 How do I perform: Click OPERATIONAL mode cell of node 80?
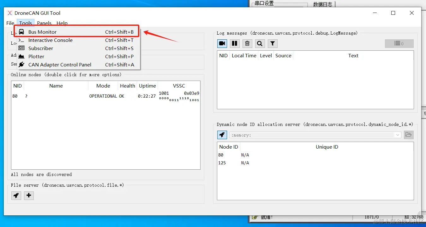[103, 96]
